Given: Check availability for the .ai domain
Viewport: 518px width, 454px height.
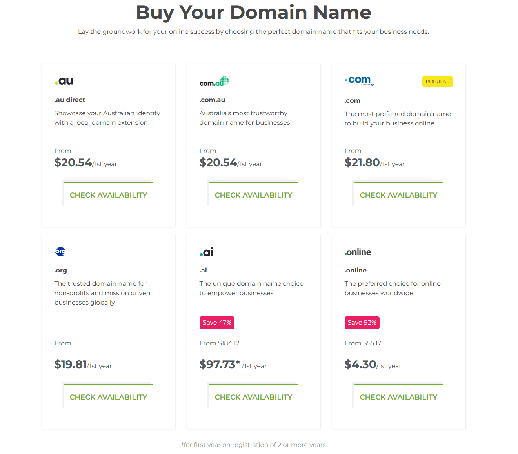Looking at the screenshot, I should tap(253, 397).
